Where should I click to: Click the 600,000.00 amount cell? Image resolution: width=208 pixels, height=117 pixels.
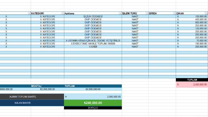(x=192, y=22)
